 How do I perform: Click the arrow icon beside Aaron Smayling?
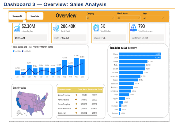(x=76, y=104)
